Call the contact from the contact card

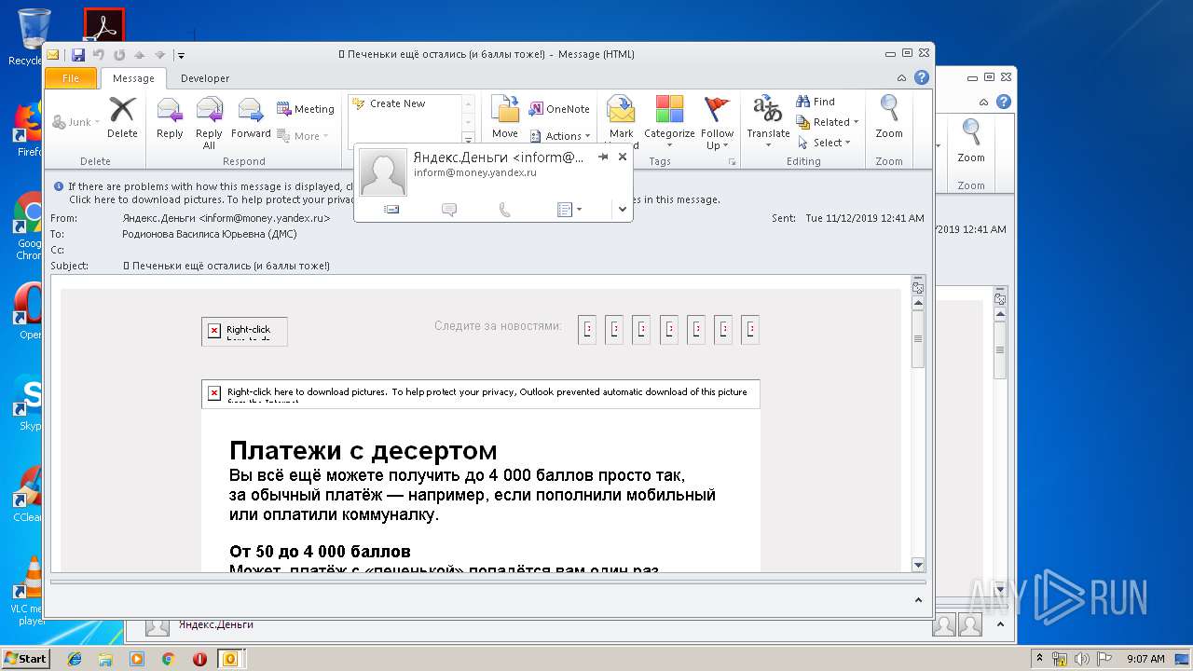coord(505,210)
